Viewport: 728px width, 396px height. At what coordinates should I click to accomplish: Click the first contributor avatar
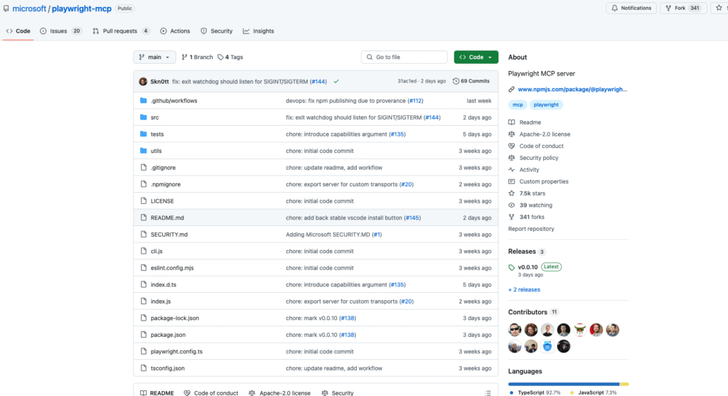pyautogui.click(x=515, y=330)
